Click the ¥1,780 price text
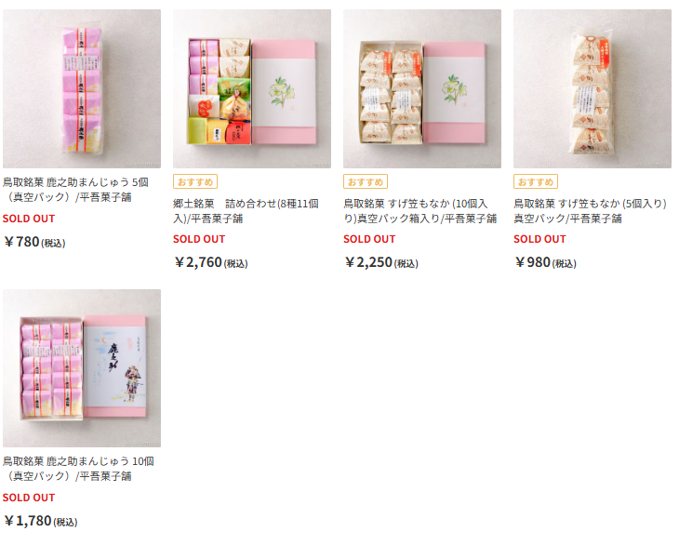 point(41,521)
